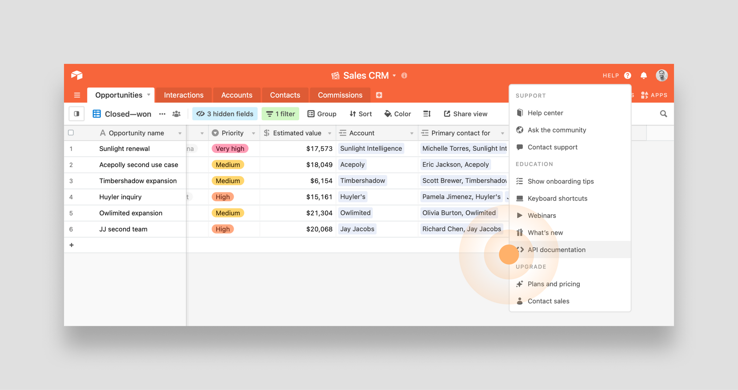
Task: Click the Medium priority tag for Acepolly
Action: [228, 165]
